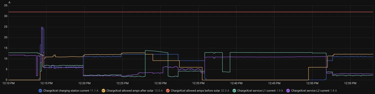Click the 12:45 PM time axis label
375x94 pixels.
pos(274,83)
